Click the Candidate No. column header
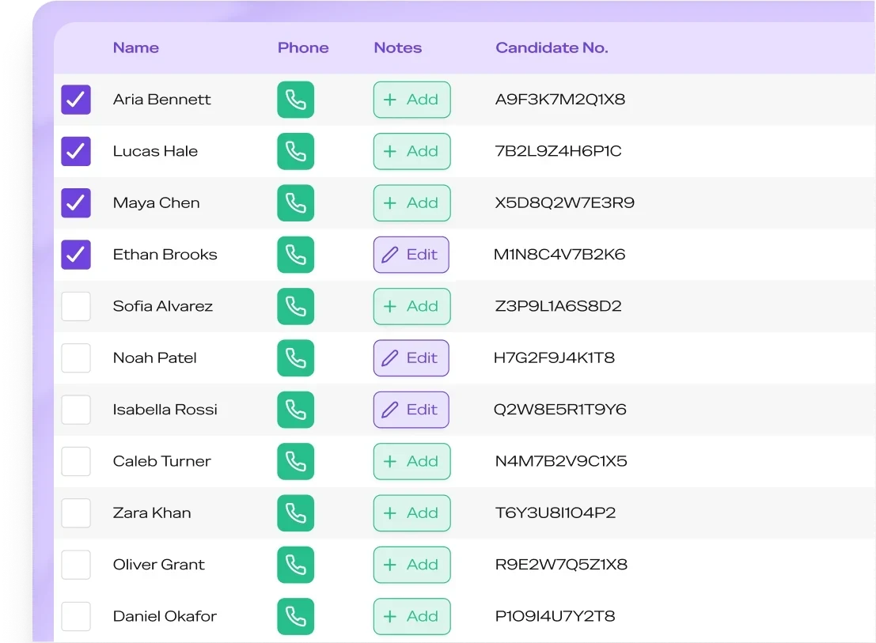The image size is (876, 643). [552, 48]
